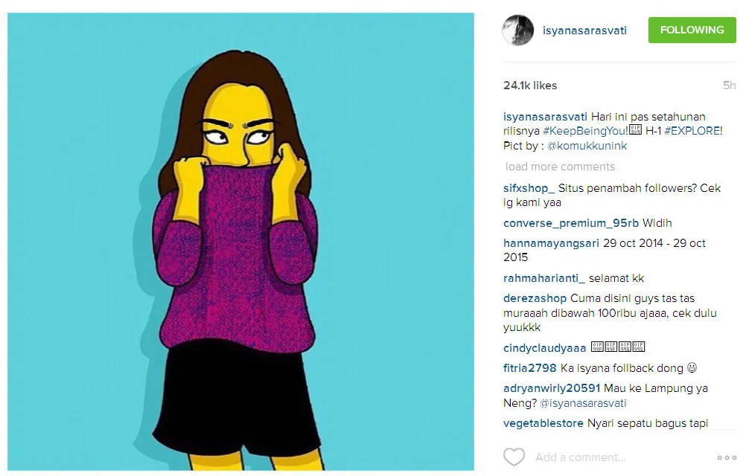View 24.1k likes list
The image size is (743, 476).
530,86
